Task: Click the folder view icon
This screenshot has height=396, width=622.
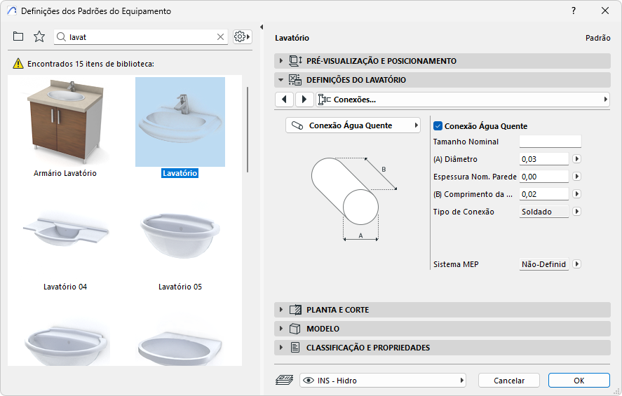Action: click(x=18, y=36)
